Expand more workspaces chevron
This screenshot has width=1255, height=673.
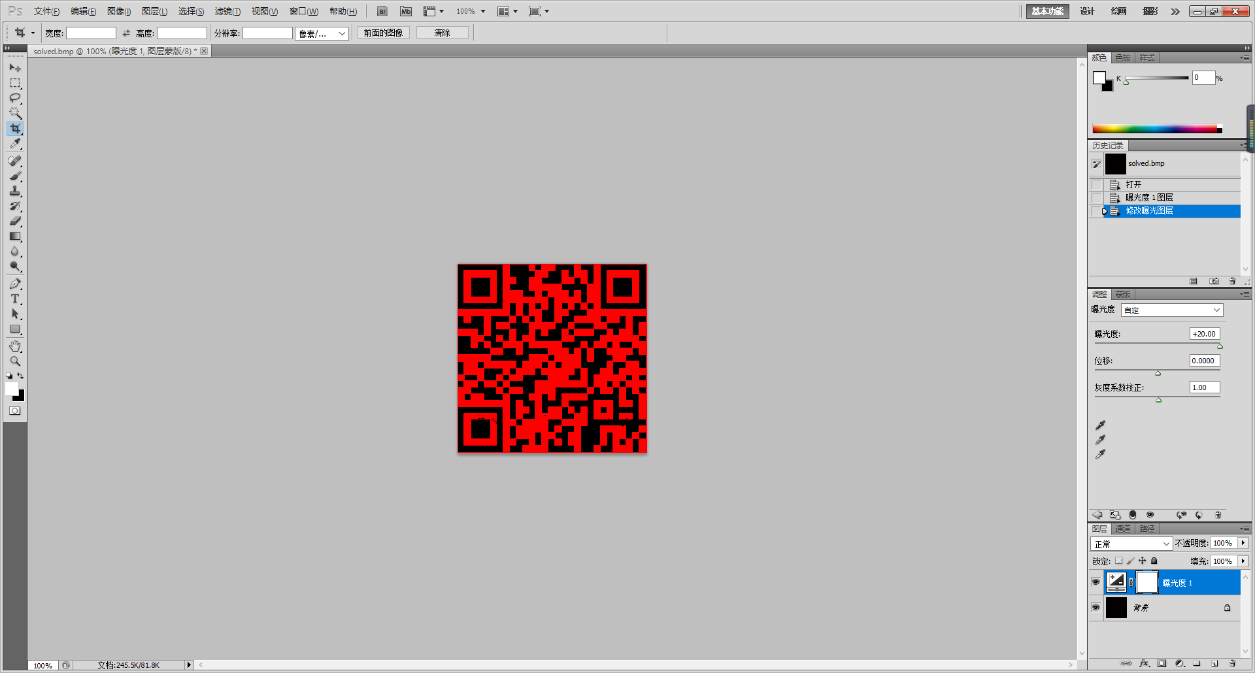[x=1175, y=11]
